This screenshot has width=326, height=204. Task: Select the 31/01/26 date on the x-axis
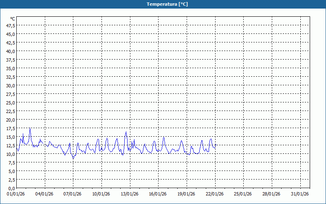pyautogui.click(x=300, y=194)
